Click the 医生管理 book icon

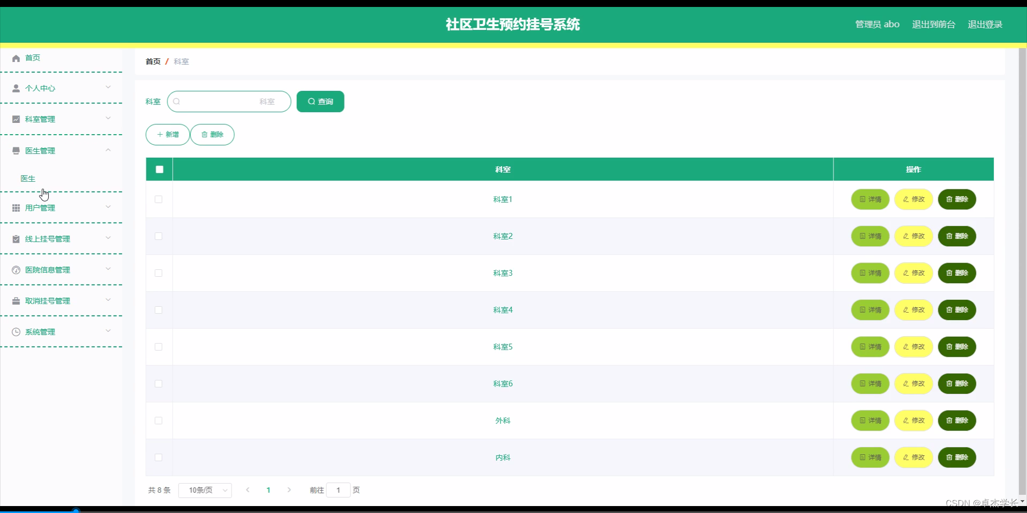tap(15, 150)
